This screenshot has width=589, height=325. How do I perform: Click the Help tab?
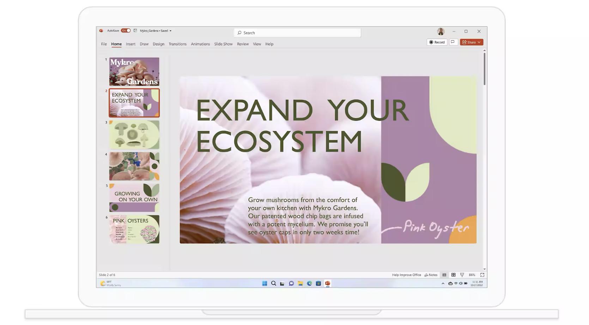pos(269,44)
